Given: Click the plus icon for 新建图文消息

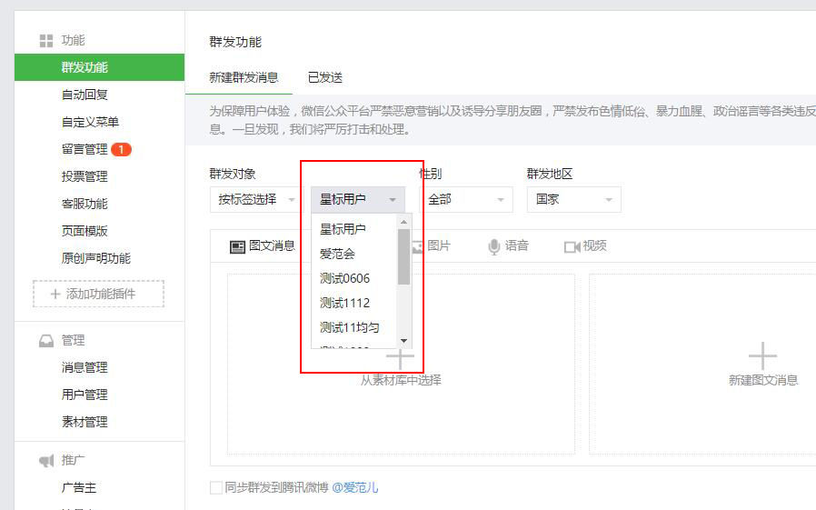Looking at the screenshot, I should (762, 355).
